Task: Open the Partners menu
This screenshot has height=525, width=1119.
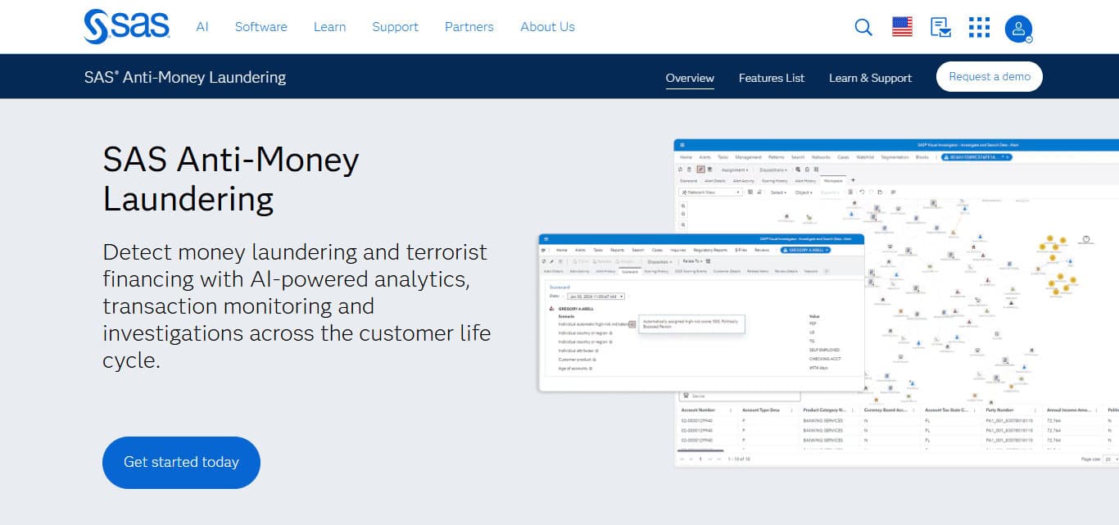Action: pos(469,26)
